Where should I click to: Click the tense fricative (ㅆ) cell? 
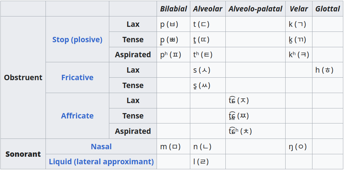[208, 85]
